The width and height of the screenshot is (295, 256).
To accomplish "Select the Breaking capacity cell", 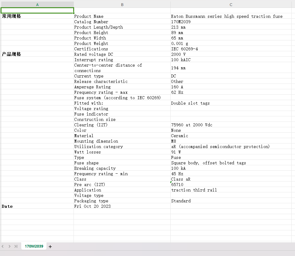I will (122, 169).
